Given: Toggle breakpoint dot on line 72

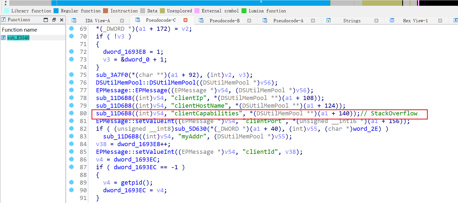Looking at the screenshot, I should pyautogui.click(x=71, y=51).
